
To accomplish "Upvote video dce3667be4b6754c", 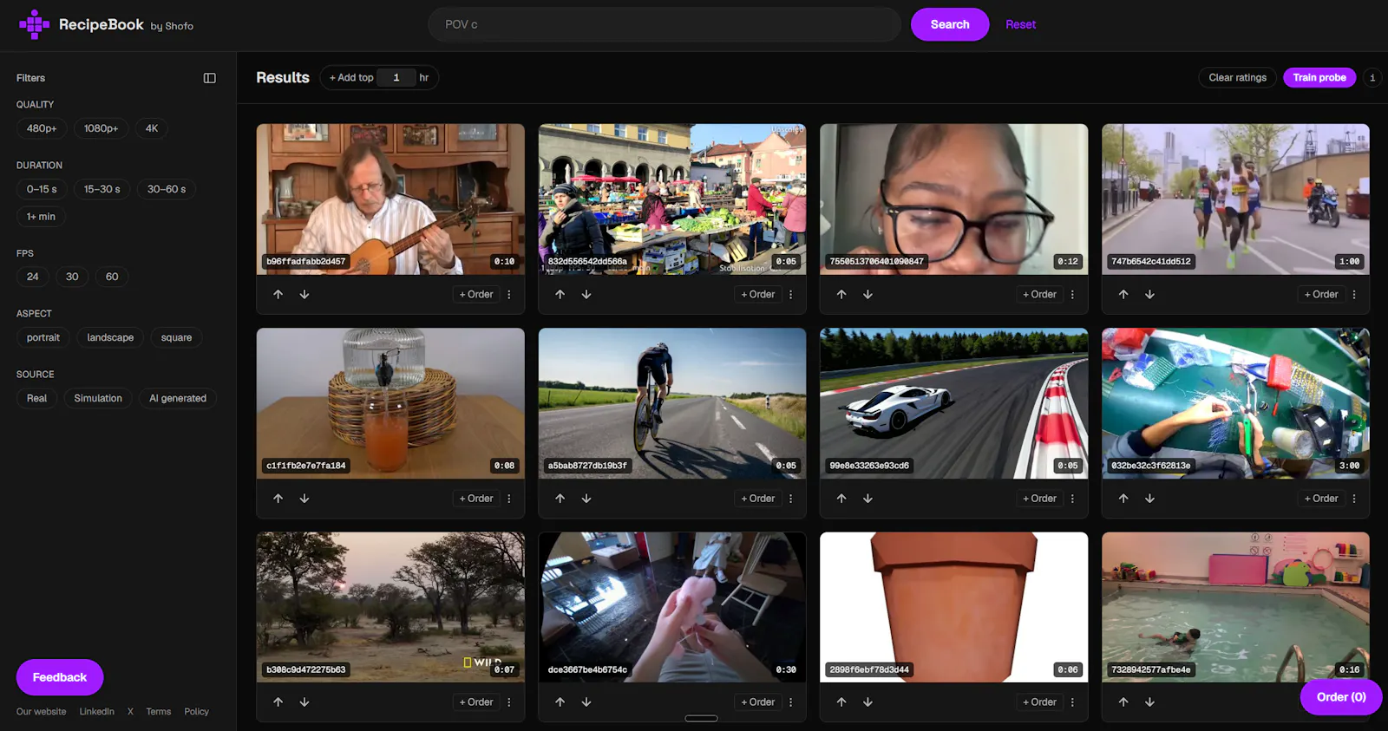I will click(x=560, y=702).
